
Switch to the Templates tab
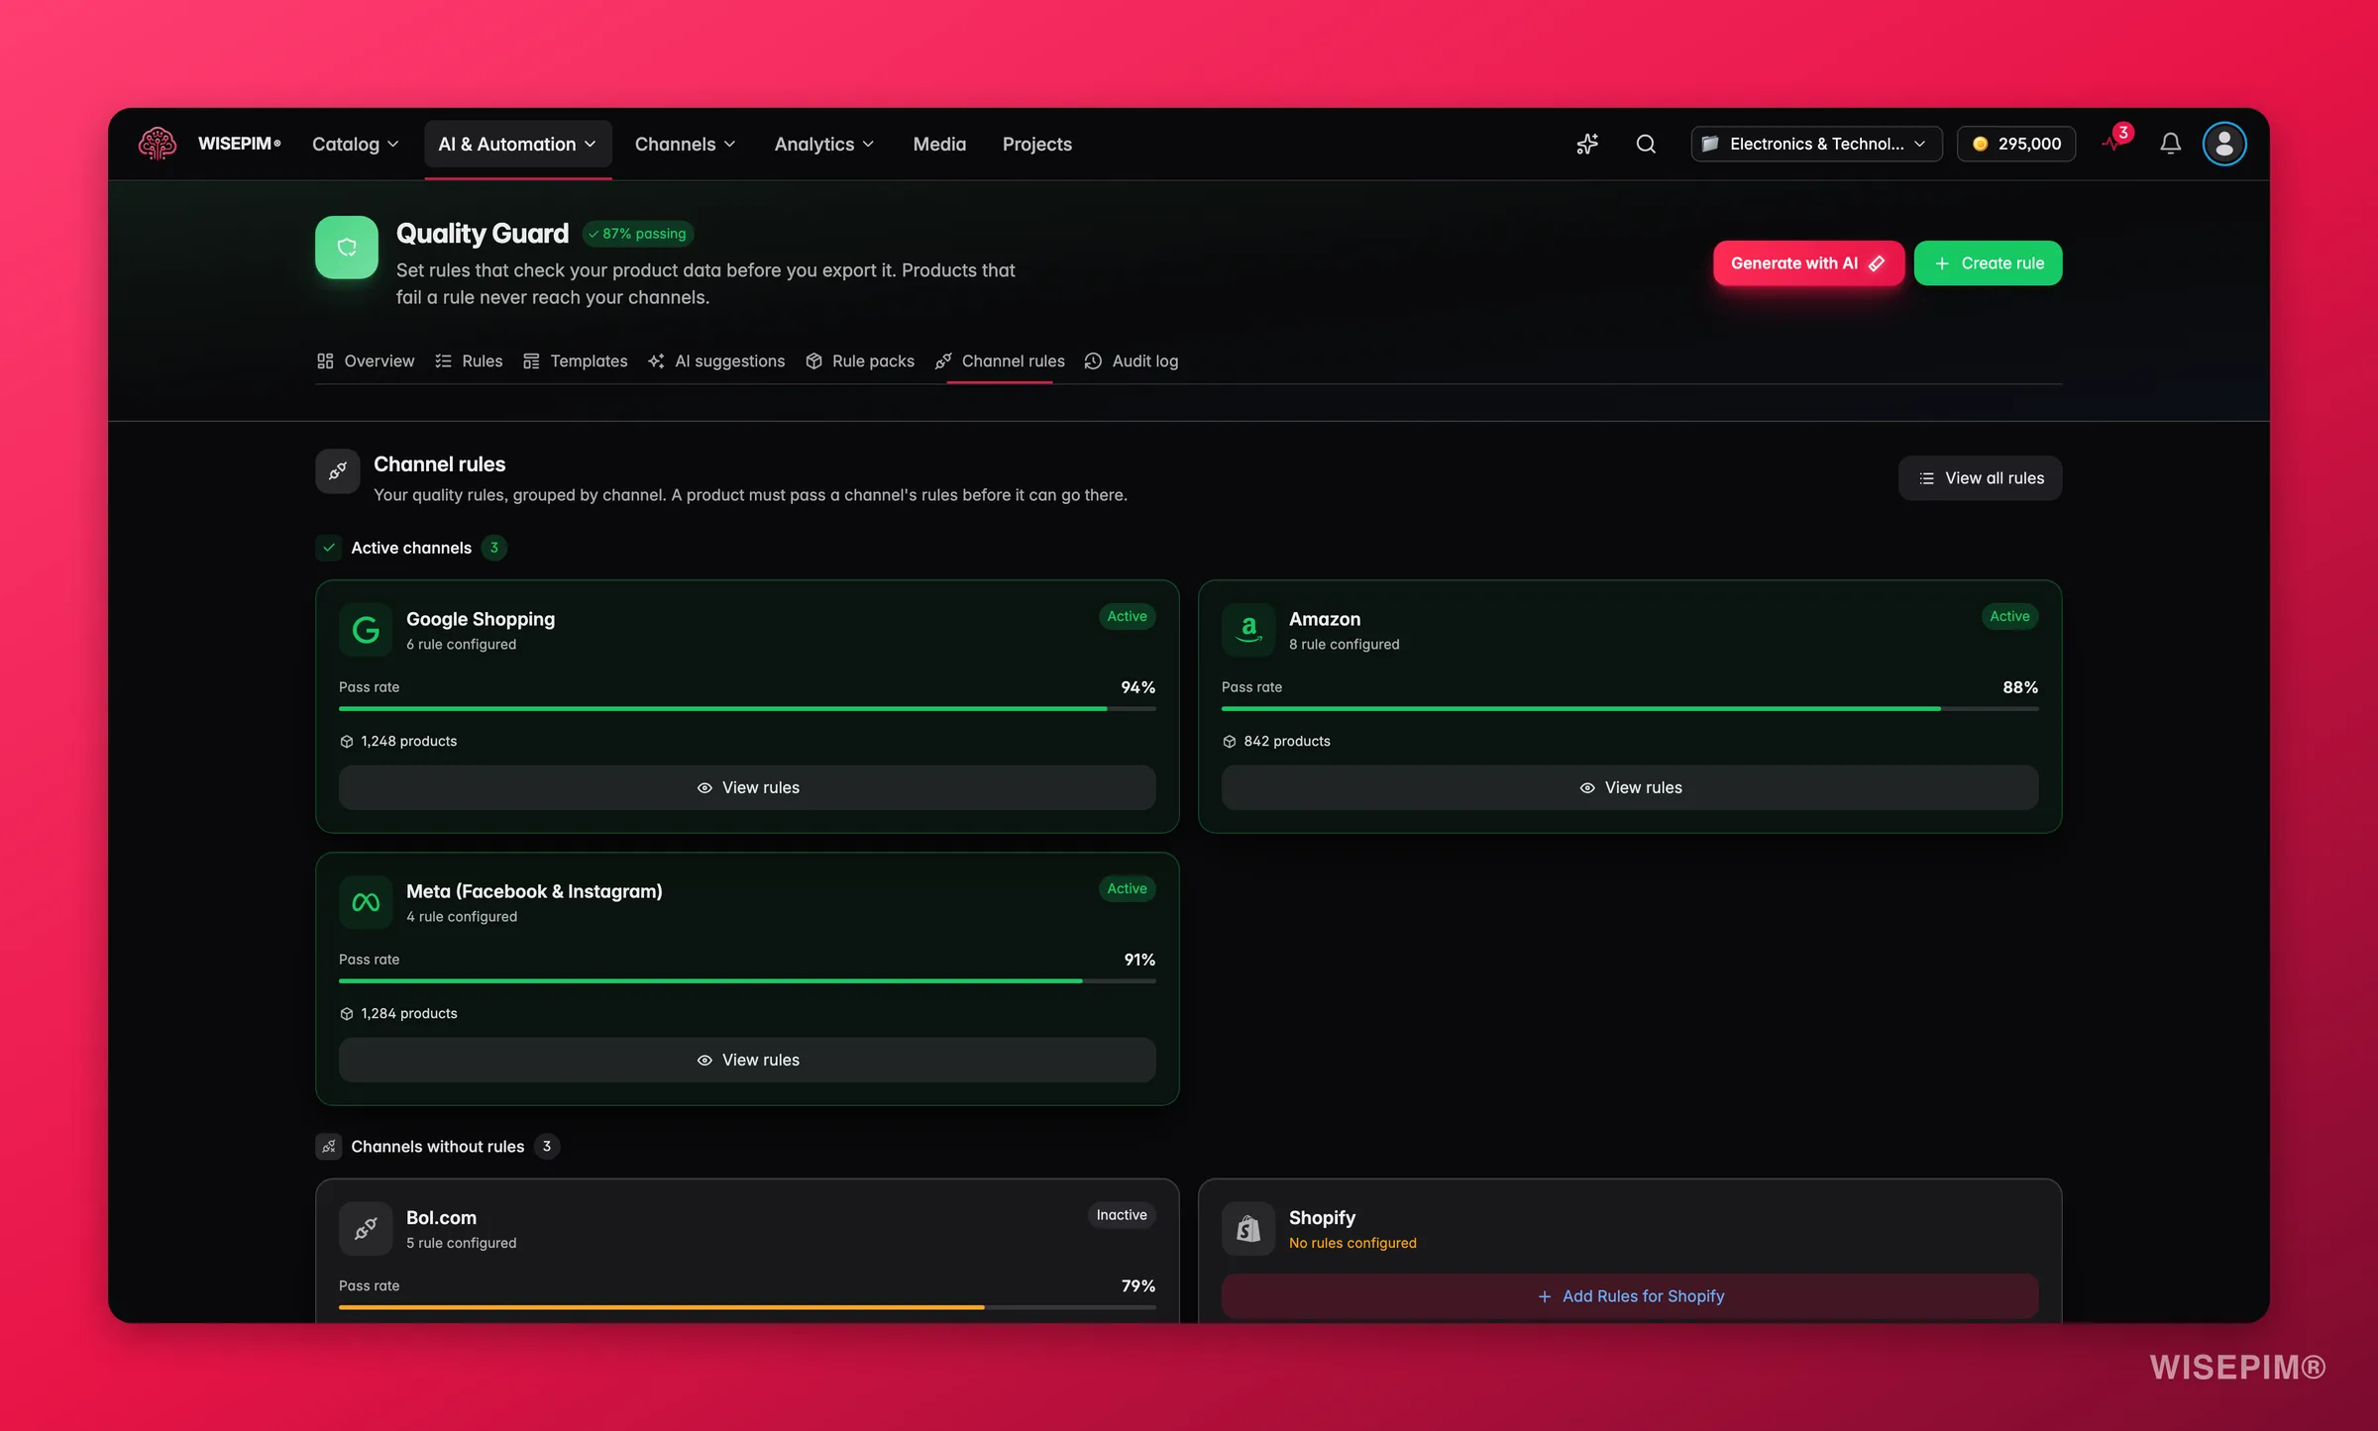point(576,361)
